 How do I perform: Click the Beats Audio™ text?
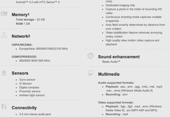[x=111, y=62]
